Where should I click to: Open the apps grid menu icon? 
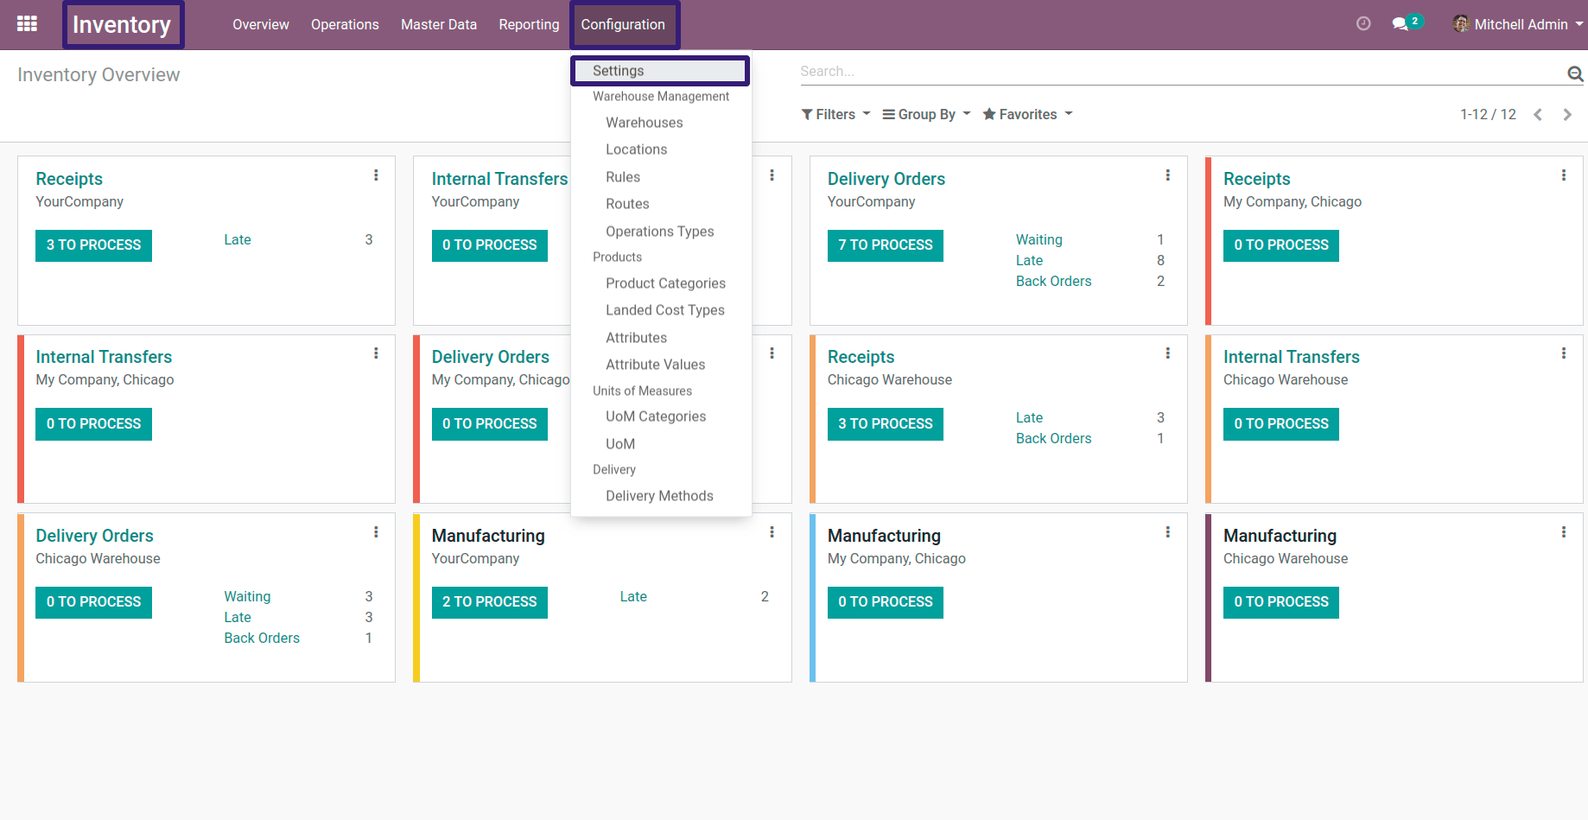[x=27, y=24]
